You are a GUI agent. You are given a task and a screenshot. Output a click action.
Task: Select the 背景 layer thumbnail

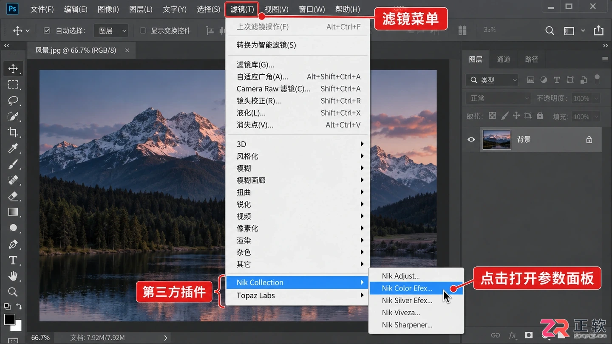(x=497, y=140)
